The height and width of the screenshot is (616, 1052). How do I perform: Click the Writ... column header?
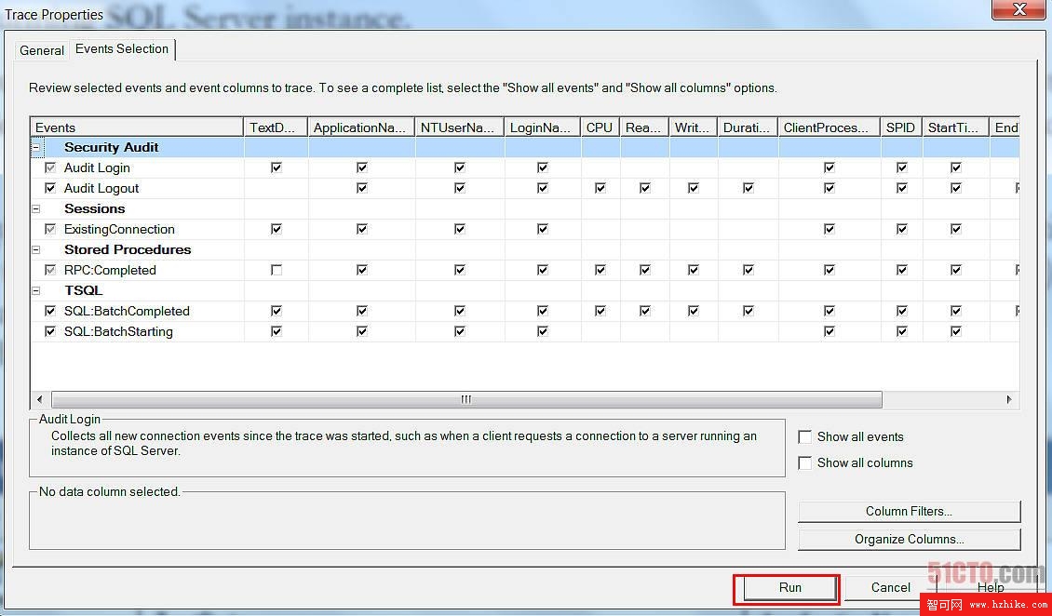click(694, 127)
